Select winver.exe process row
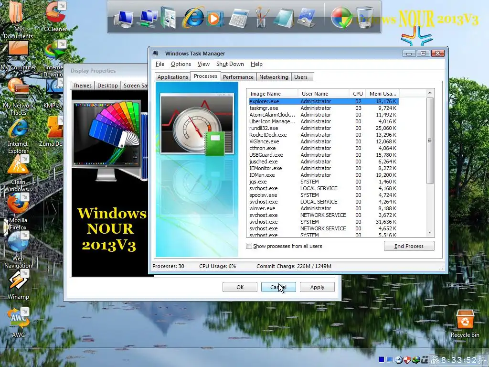The width and height of the screenshot is (489, 367). click(324, 208)
